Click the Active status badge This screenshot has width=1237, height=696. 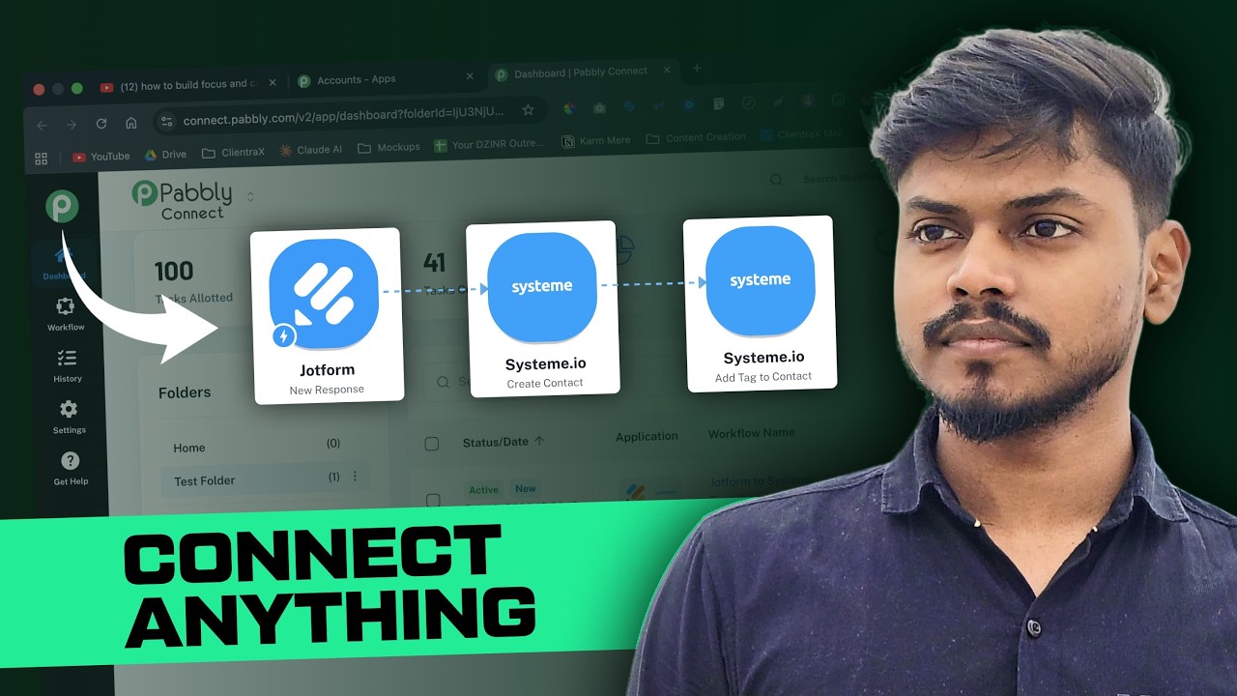pyautogui.click(x=484, y=490)
